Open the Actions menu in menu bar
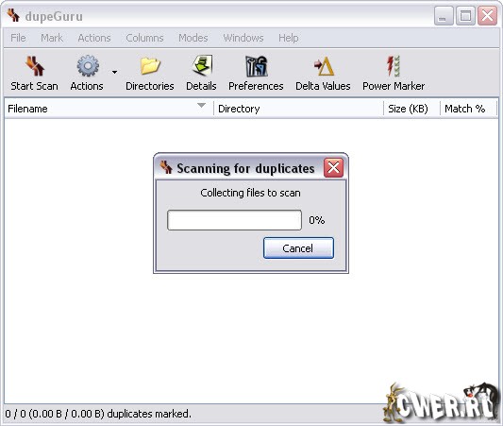The height and width of the screenshot is (426, 503). 94,38
